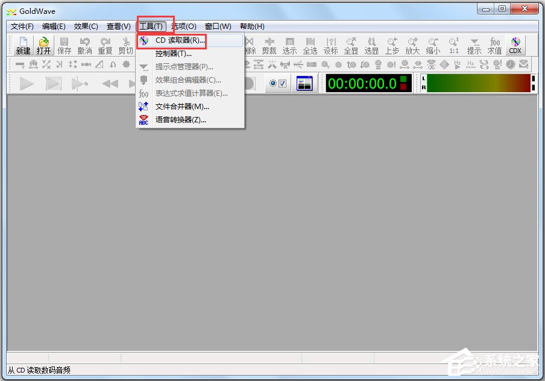Click the 撤消 (Undo) toolbar icon
The image size is (545, 381).
[x=85, y=46]
